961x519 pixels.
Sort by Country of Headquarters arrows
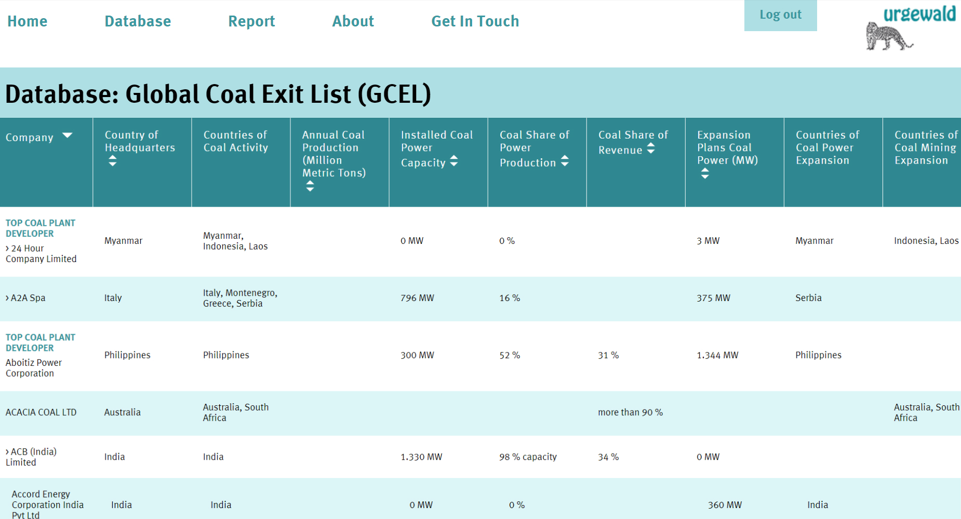[x=113, y=161]
